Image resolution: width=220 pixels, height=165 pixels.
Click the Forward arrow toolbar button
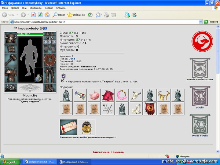click(x=23, y=15)
